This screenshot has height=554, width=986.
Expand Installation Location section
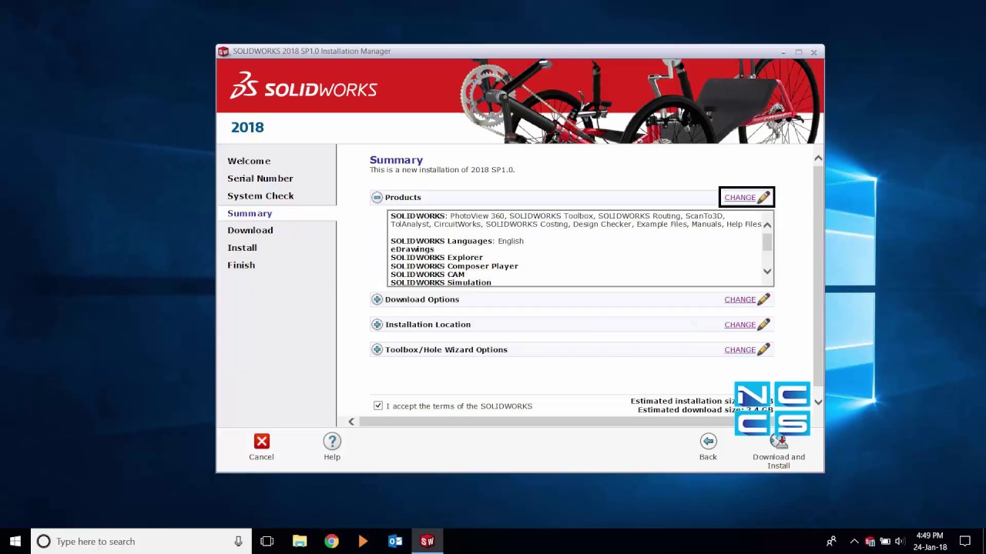pos(377,325)
